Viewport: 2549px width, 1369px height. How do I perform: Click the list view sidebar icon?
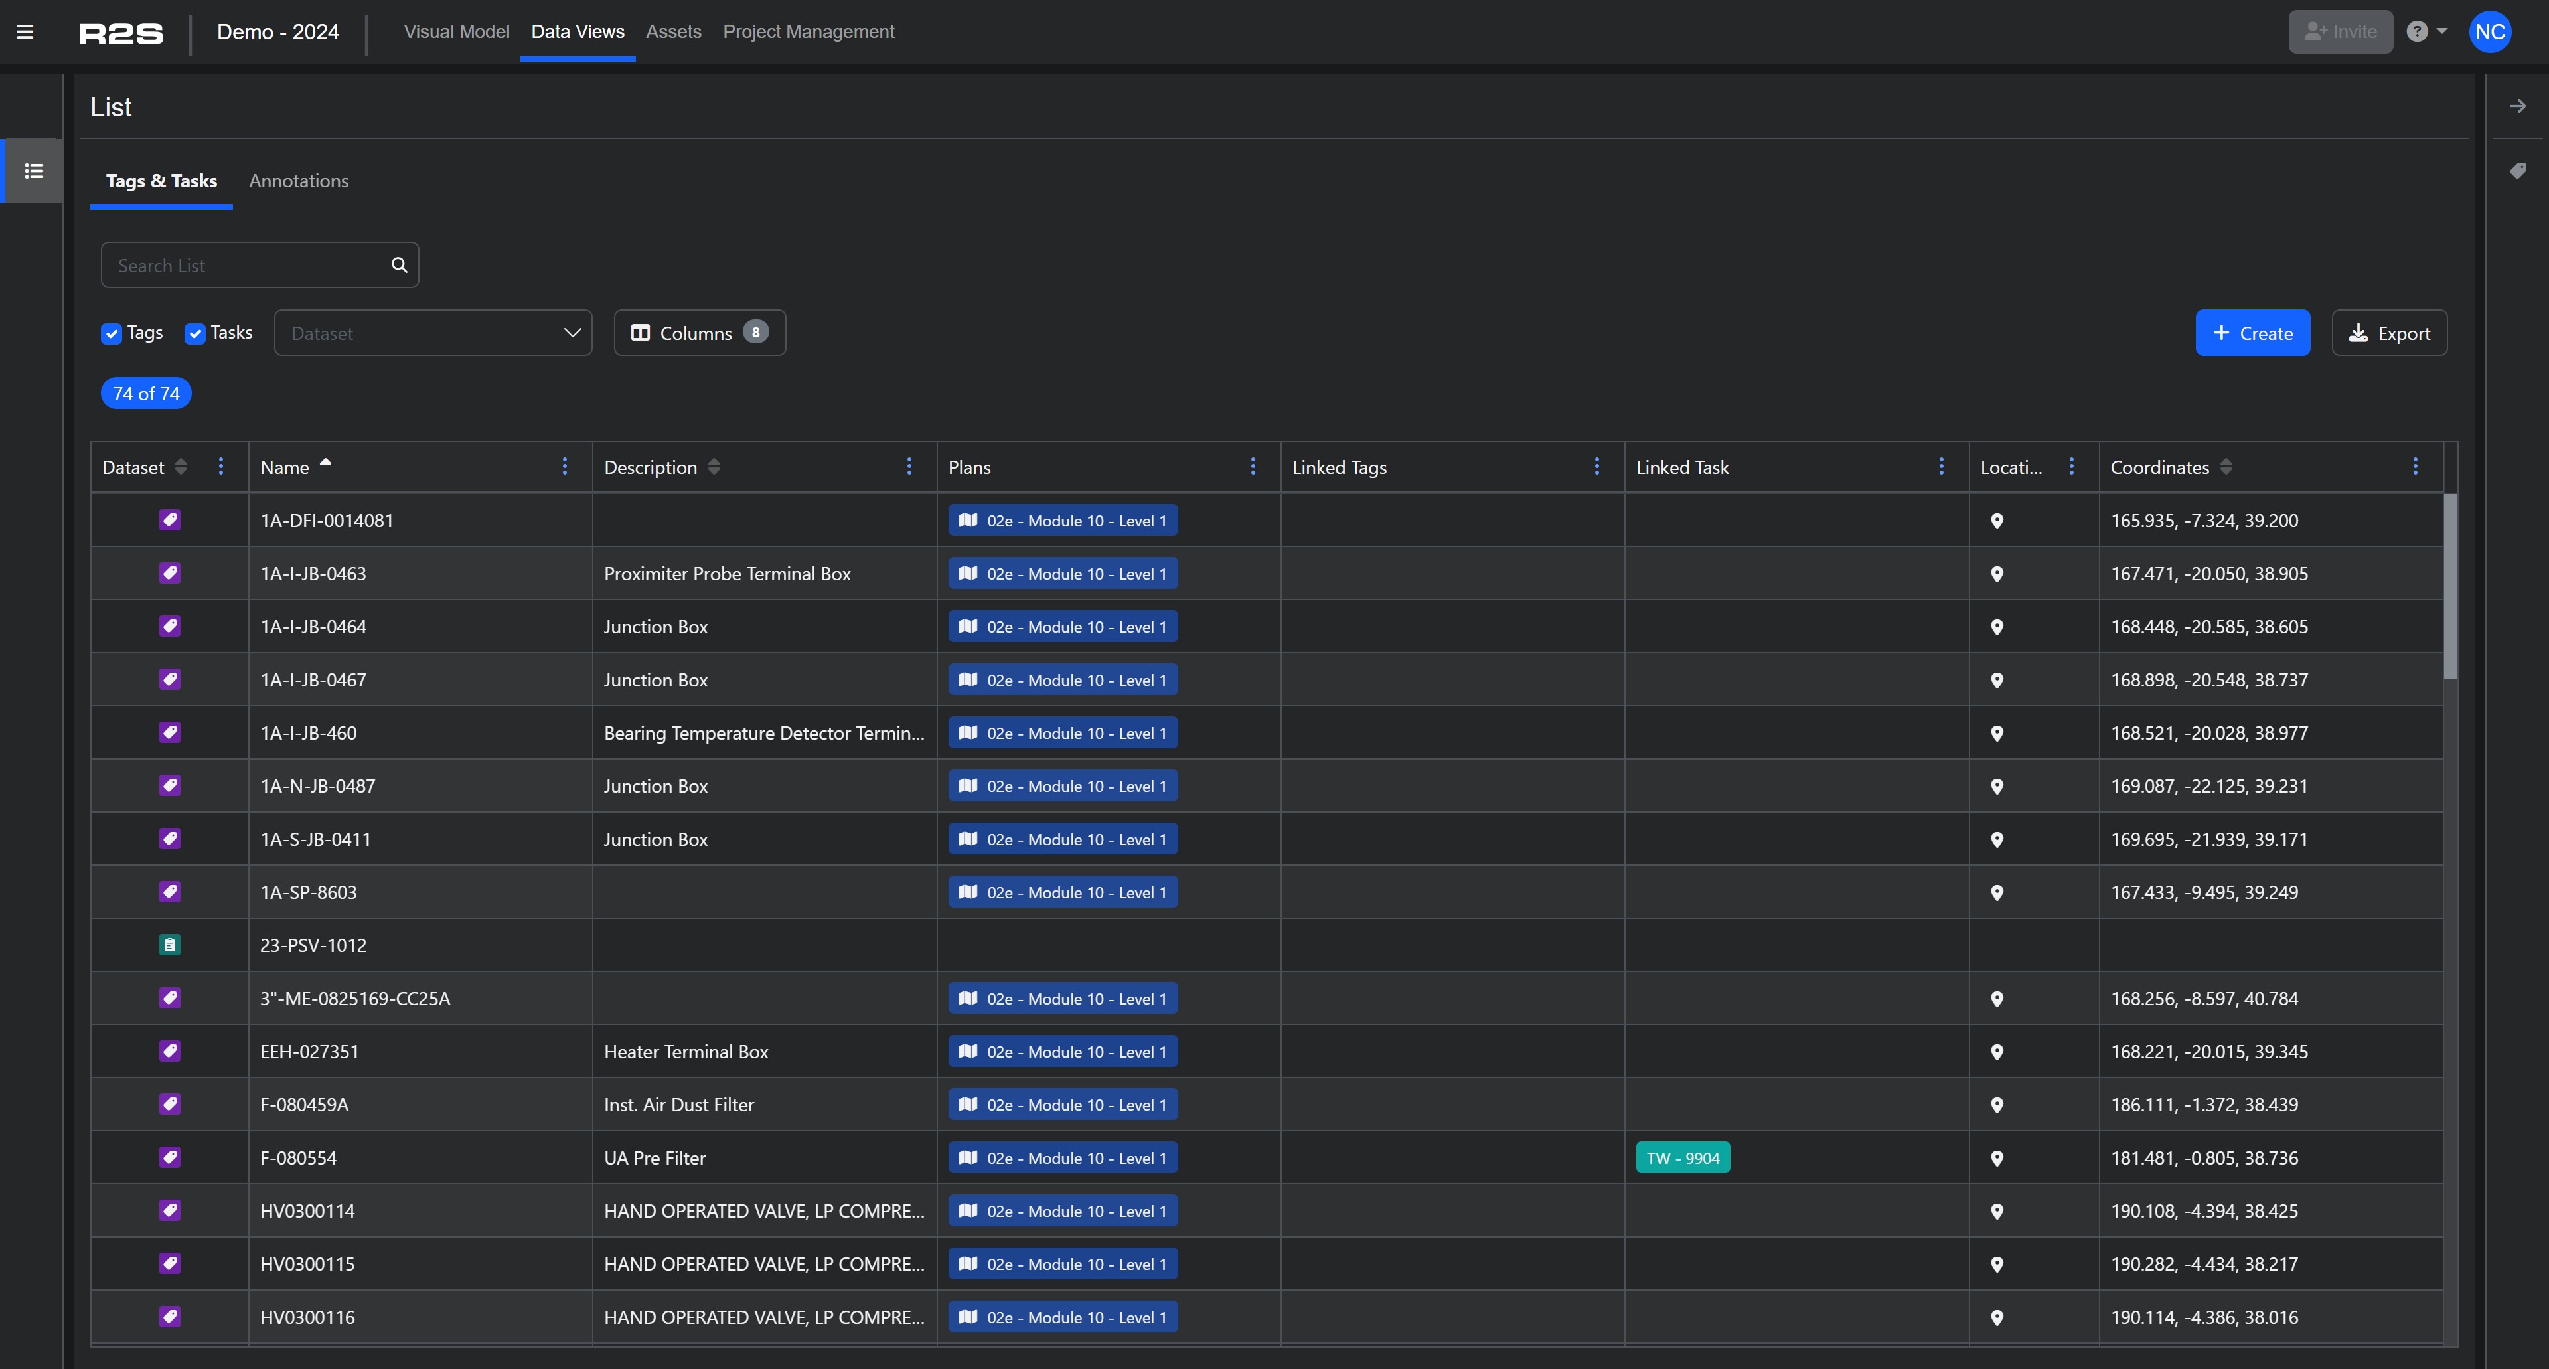pyautogui.click(x=34, y=171)
